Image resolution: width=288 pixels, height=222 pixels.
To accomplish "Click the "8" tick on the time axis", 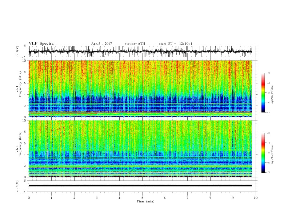I will [210, 198].
